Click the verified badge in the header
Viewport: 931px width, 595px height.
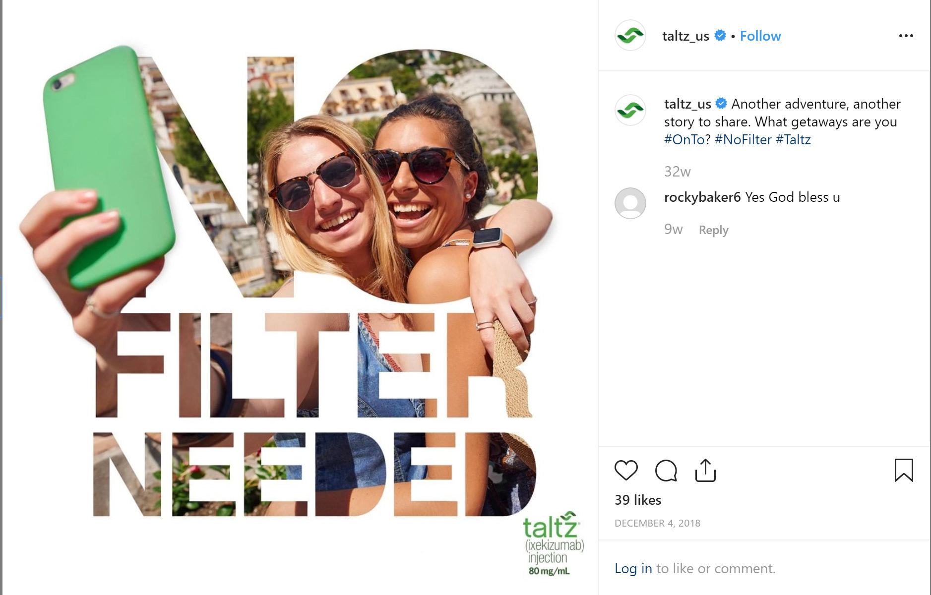click(x=720, y=35)
